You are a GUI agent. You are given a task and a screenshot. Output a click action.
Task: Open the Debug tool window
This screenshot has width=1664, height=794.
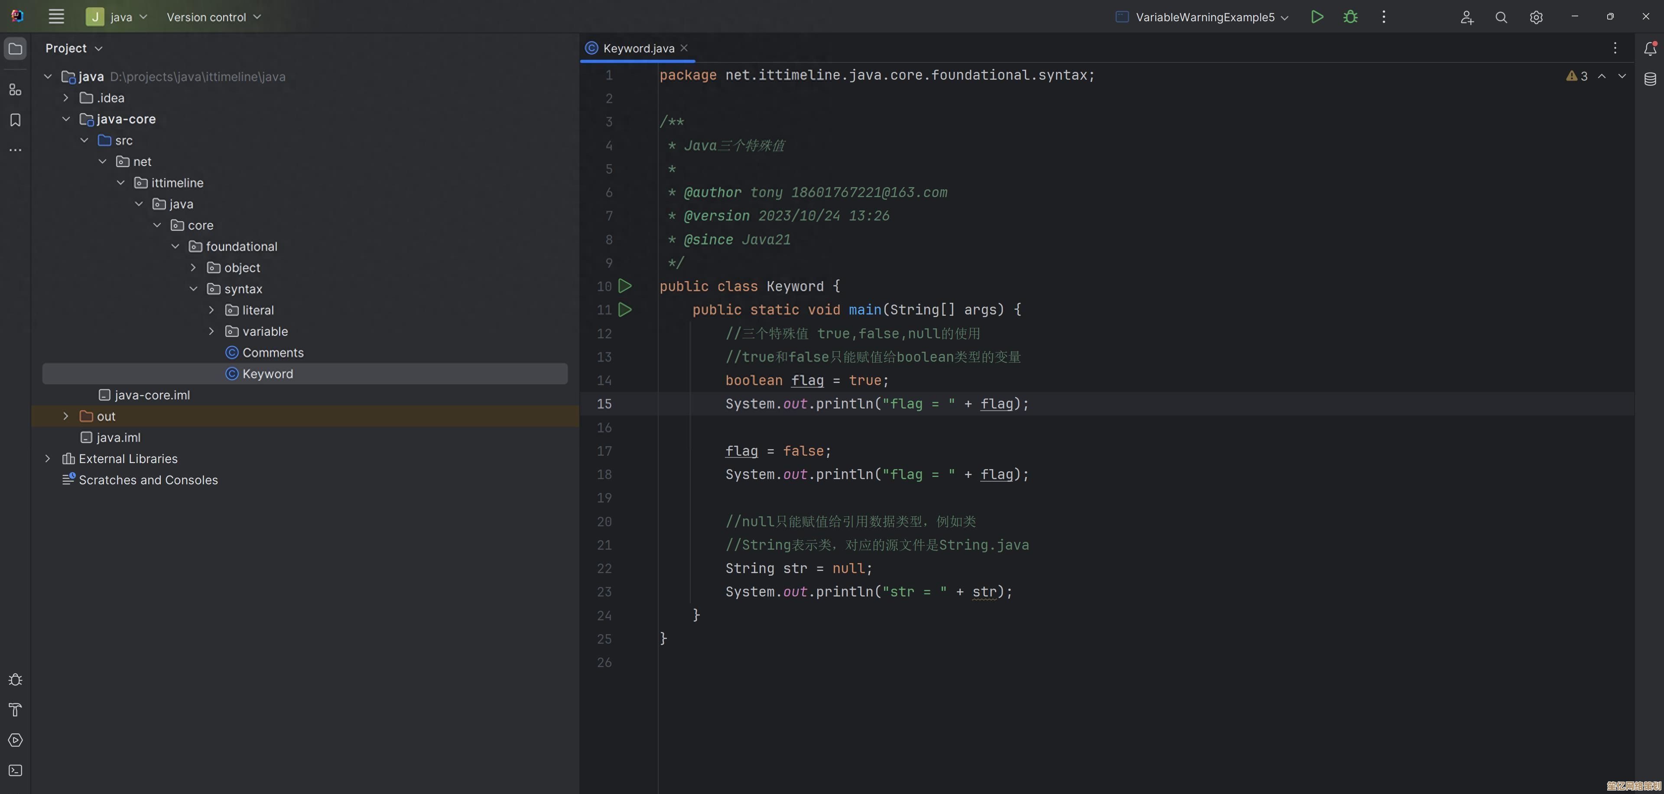pos(16,680)
